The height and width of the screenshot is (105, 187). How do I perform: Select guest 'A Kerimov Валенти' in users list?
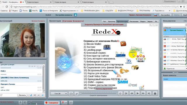point(175,50)
